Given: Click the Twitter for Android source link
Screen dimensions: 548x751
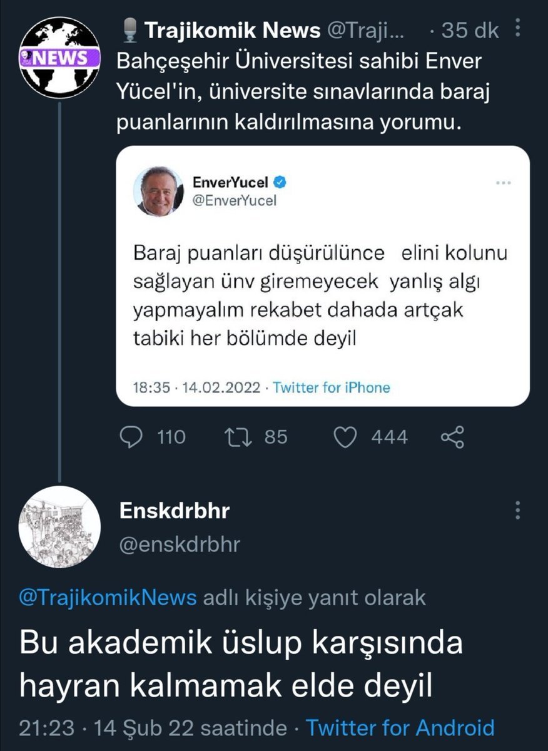Looking at the screenshot, I should coord(400,728).
